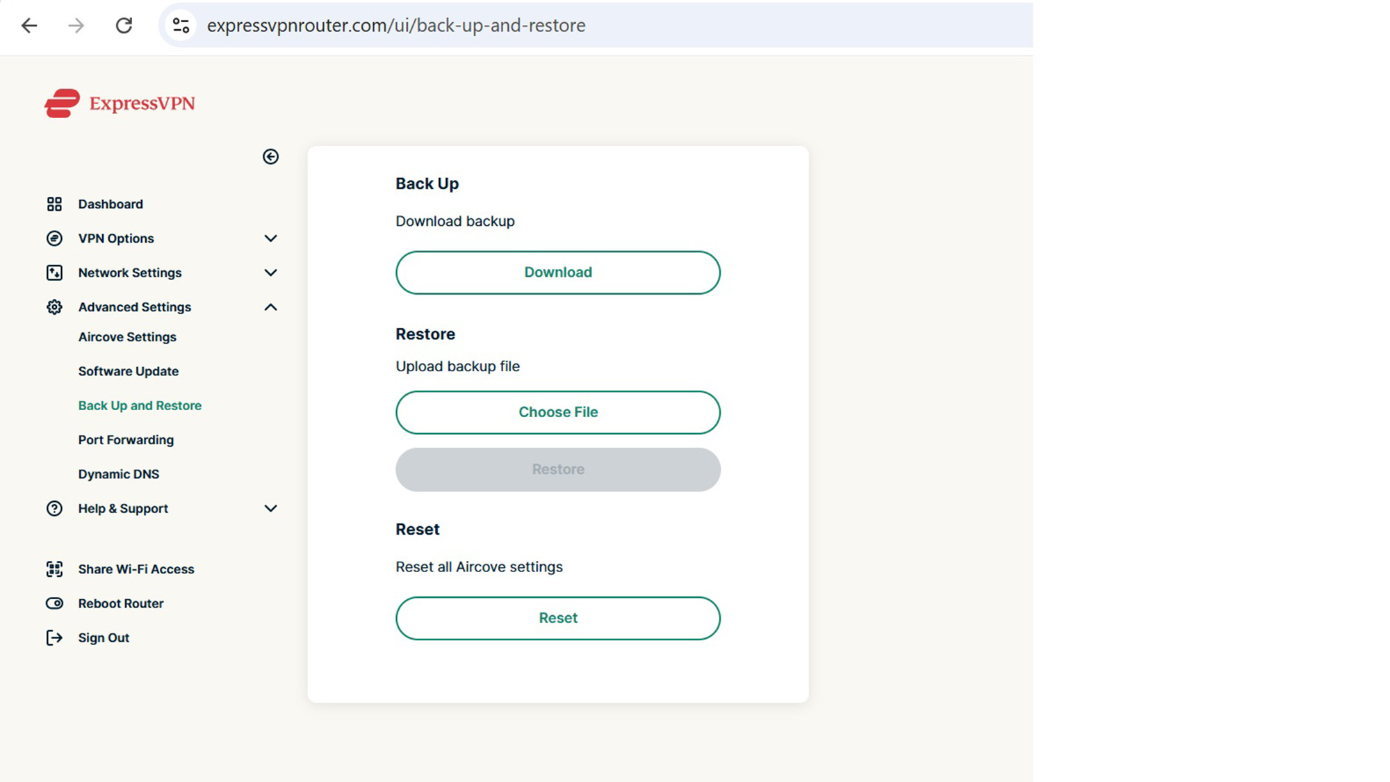Click Choose File to upload backup
This screenshot has height=782, width=1390.
point(557,412)
